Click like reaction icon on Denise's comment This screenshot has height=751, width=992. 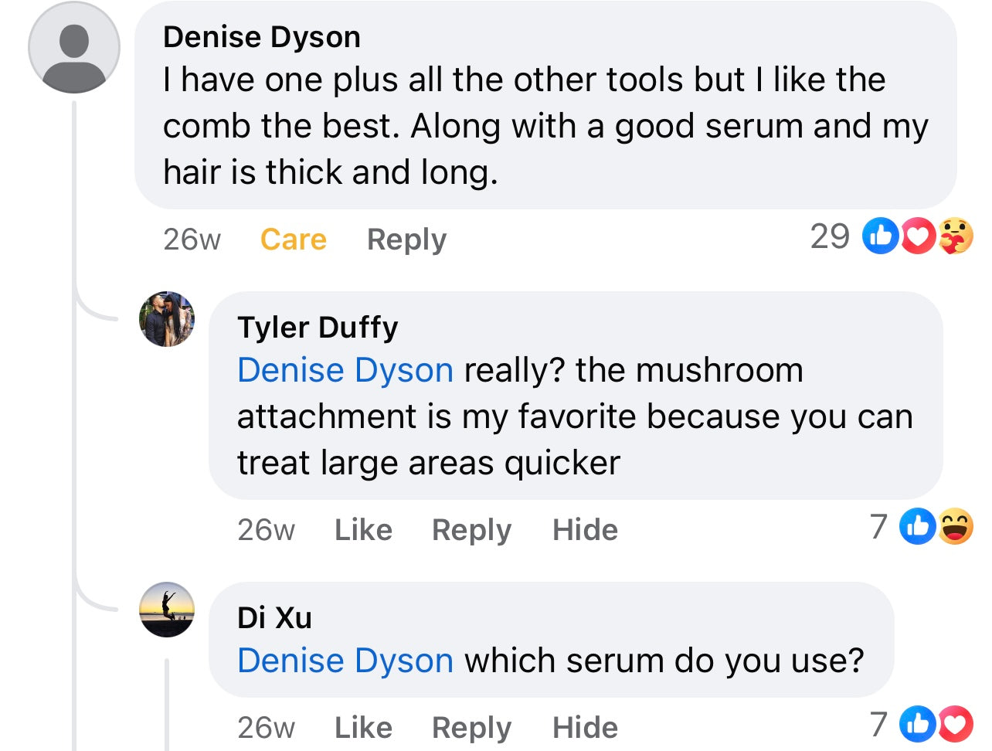[880, 236]
